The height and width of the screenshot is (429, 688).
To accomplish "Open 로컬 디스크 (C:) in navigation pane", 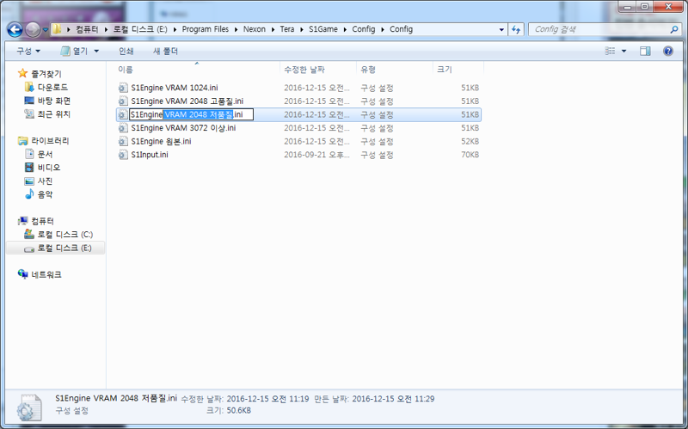I will pyautogui.click(x=65, y=234).
